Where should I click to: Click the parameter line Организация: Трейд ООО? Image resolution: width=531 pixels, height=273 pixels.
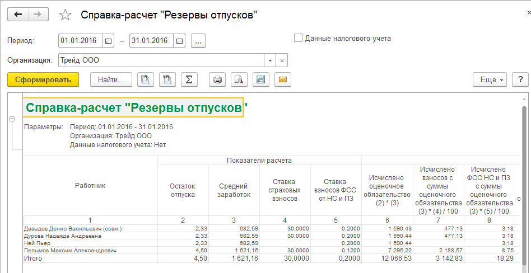[111, 135]
